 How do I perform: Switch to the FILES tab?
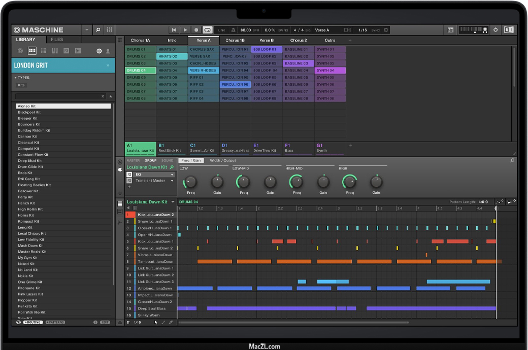[x=57, y=40]
